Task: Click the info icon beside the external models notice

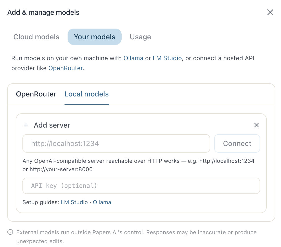Action: pyautogui.click(x=10, y=232)
